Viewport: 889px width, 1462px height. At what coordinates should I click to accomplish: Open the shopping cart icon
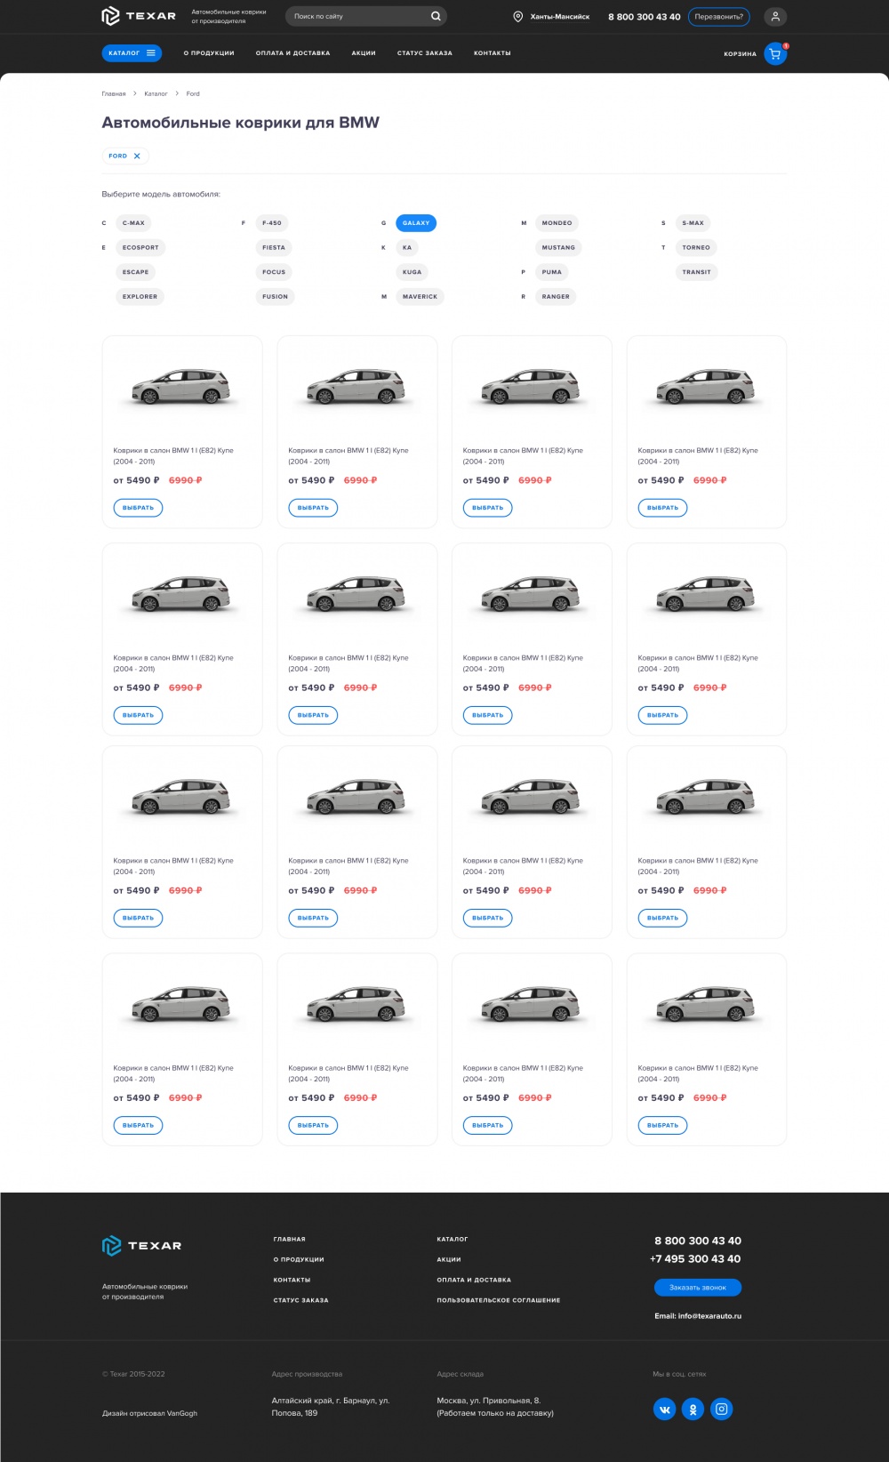point(775,54)
